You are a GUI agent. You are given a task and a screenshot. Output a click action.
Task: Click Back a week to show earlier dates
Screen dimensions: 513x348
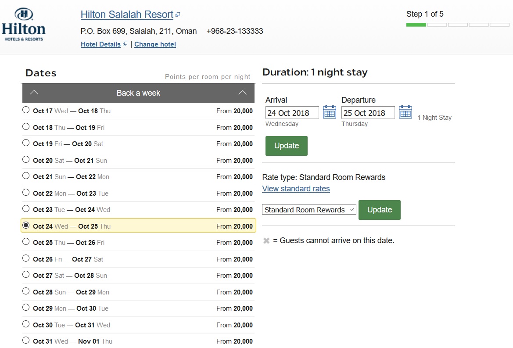pyautogui.click(x=138, y=93)
